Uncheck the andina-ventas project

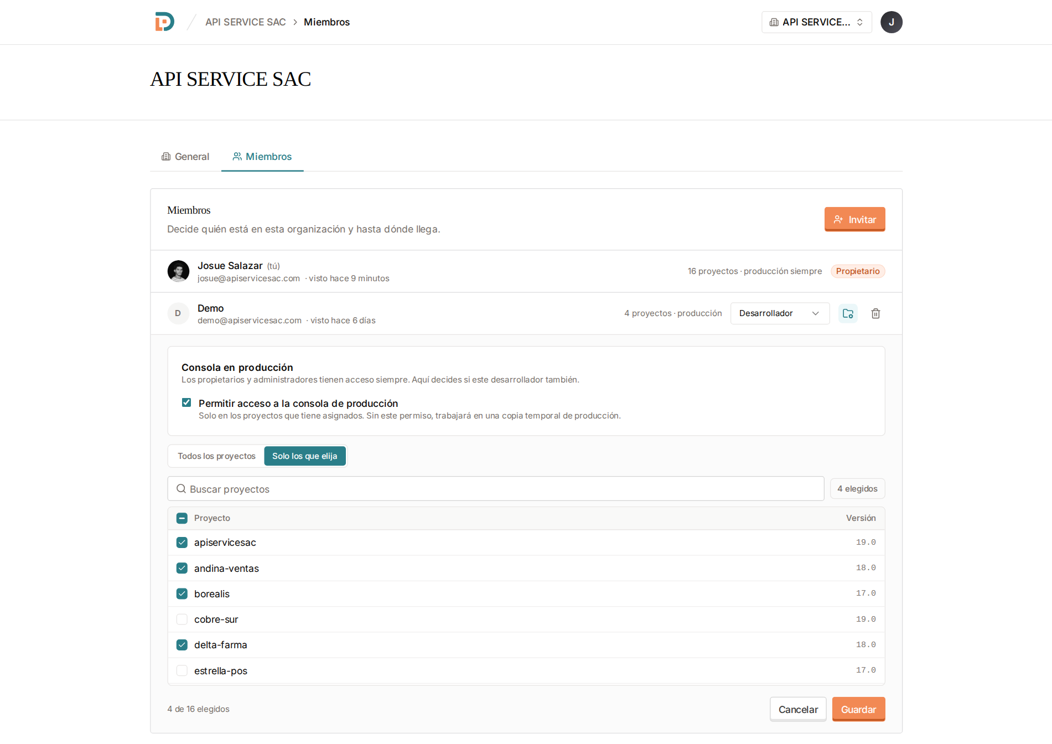(x=182, y=568)
